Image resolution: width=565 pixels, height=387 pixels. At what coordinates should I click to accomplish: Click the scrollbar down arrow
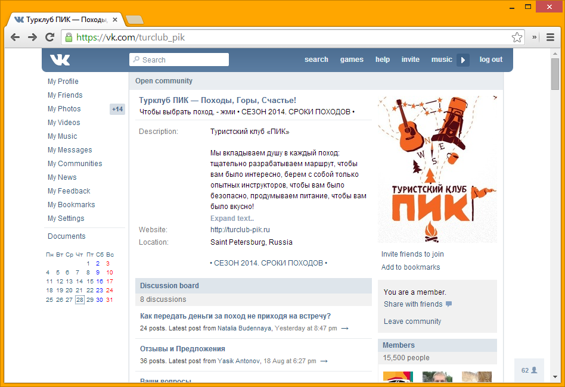pyautogui.click(x=555, y=377)
